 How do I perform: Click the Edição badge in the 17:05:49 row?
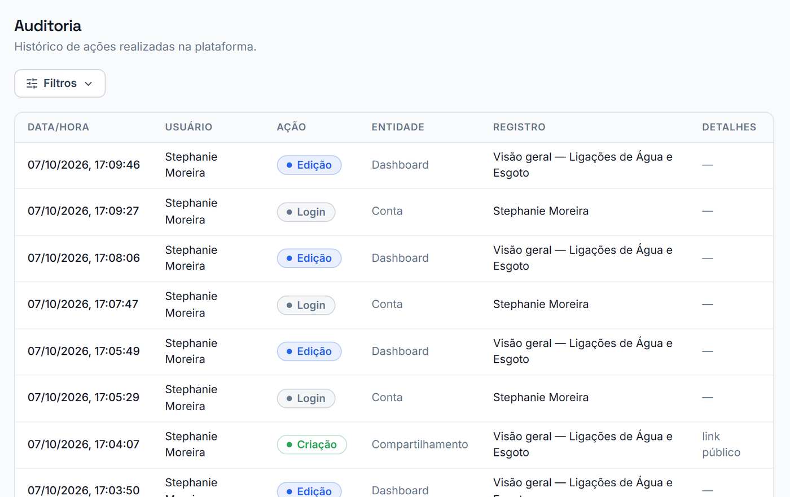(309, 351)
